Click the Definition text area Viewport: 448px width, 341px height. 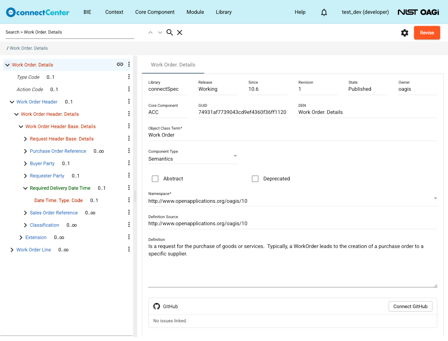293,265
